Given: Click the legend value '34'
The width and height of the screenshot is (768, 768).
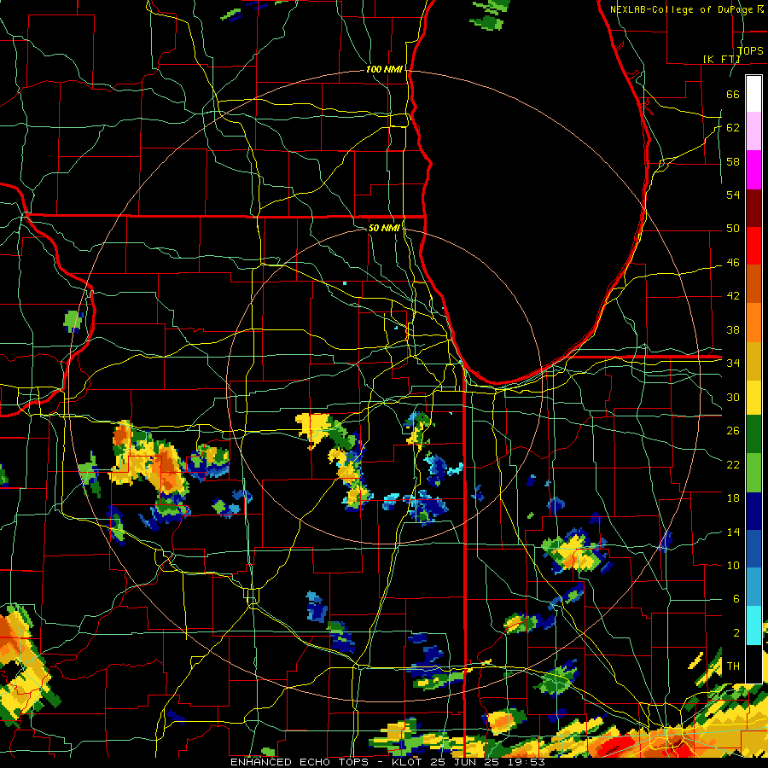Looking at the screenshot, I should (733, 363).
